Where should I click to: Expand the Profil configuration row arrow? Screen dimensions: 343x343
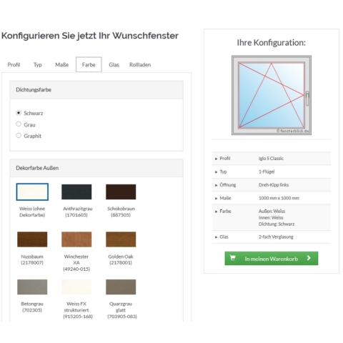217,159
